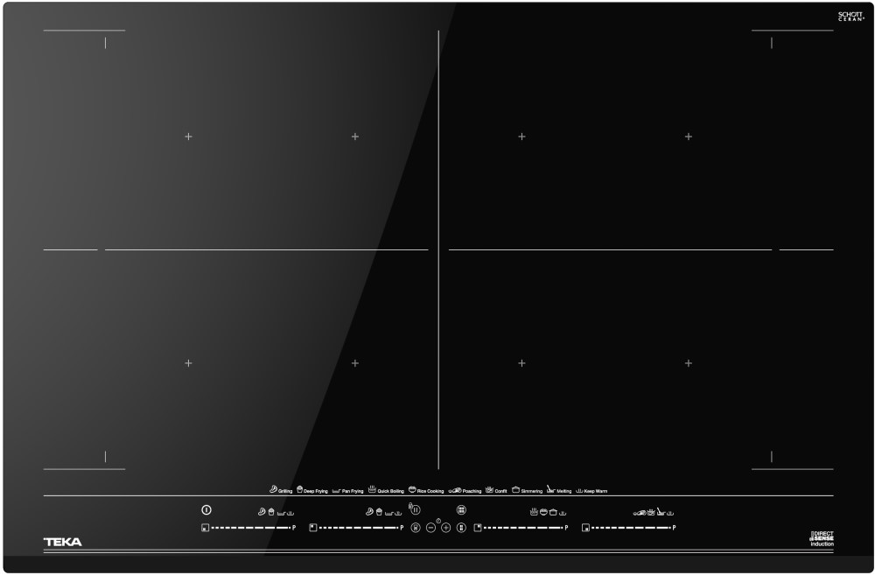Click the 'Quick Boiling' legend label

tap(390, 491)
